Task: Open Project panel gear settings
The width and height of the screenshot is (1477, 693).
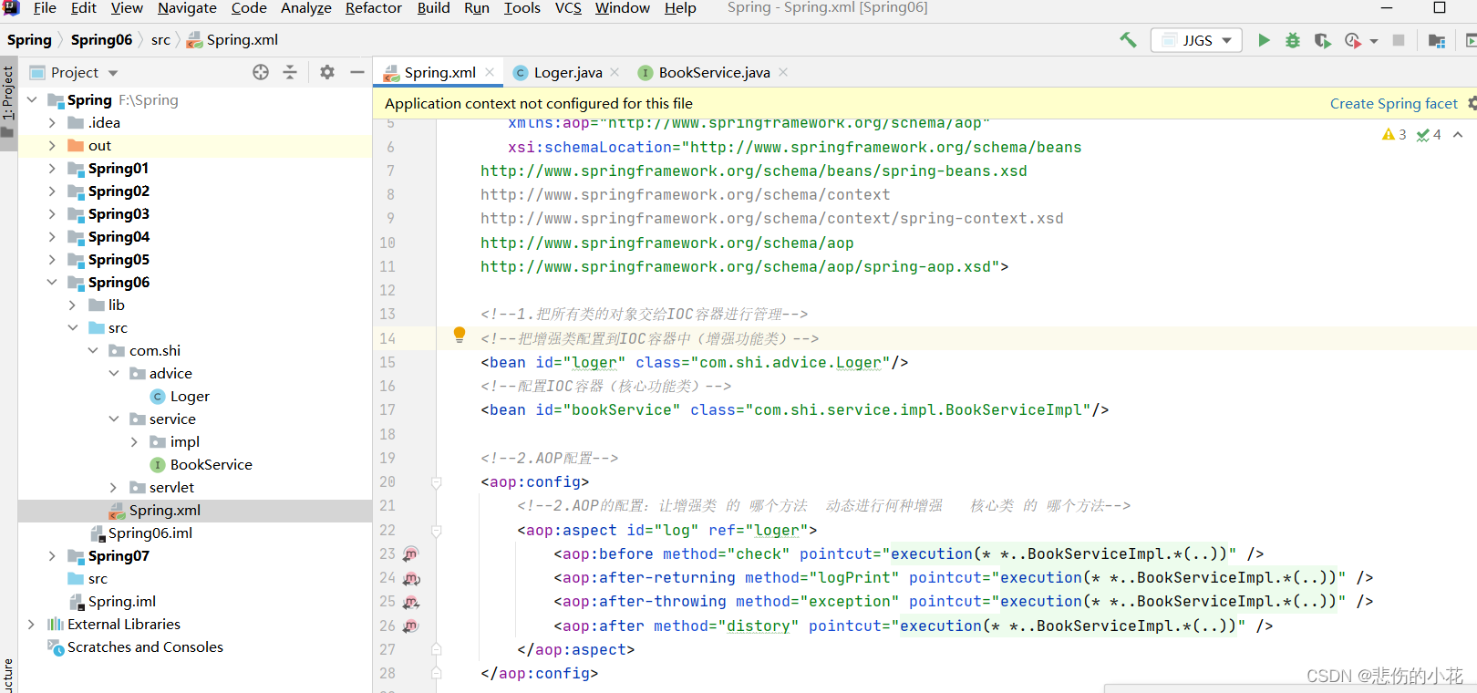Action: point(327,72)
